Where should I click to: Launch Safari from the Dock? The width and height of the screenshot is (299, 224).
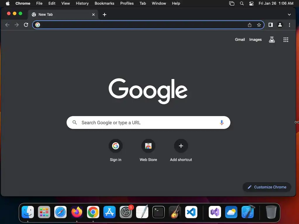[60, 212]
